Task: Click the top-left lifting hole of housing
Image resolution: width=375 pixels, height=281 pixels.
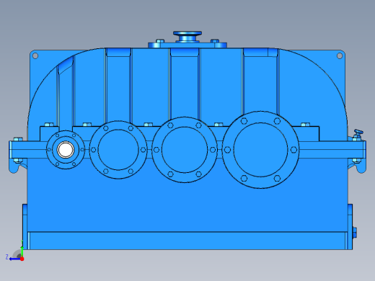Action: point(35,56)
